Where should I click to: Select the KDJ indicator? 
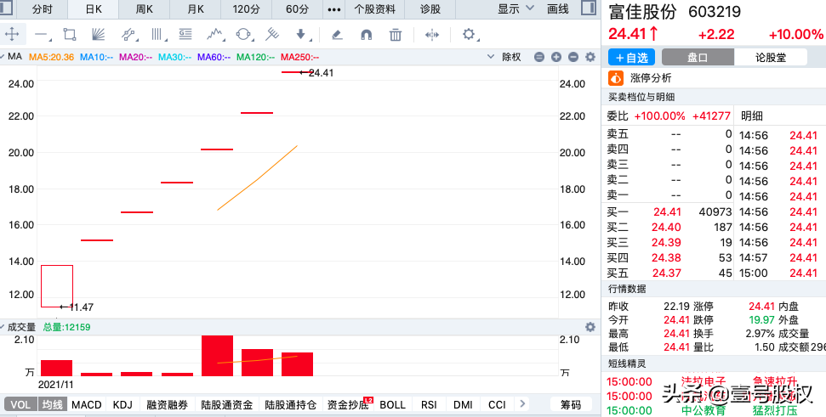122,404
